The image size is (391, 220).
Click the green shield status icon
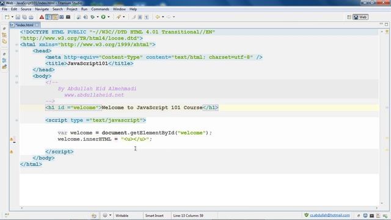[x=307, y=215]
